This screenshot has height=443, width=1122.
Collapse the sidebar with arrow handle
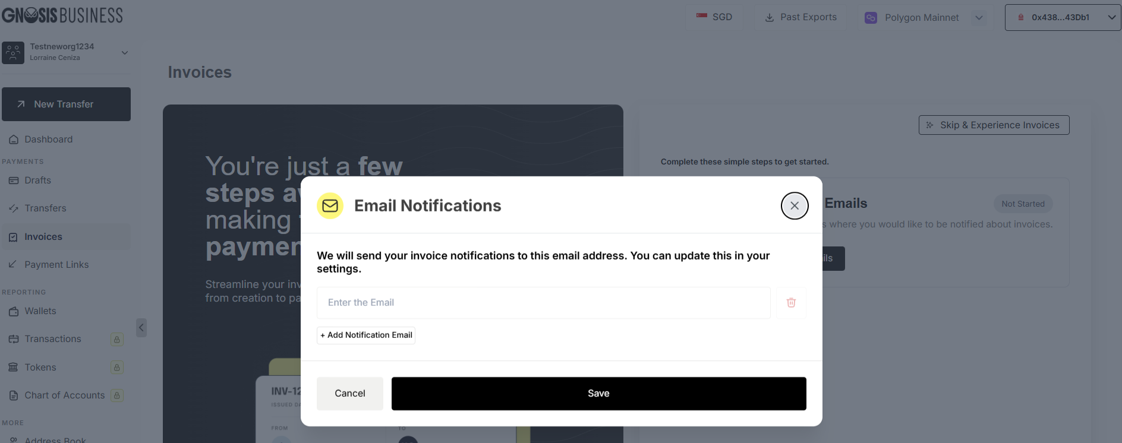coord(141,328)
